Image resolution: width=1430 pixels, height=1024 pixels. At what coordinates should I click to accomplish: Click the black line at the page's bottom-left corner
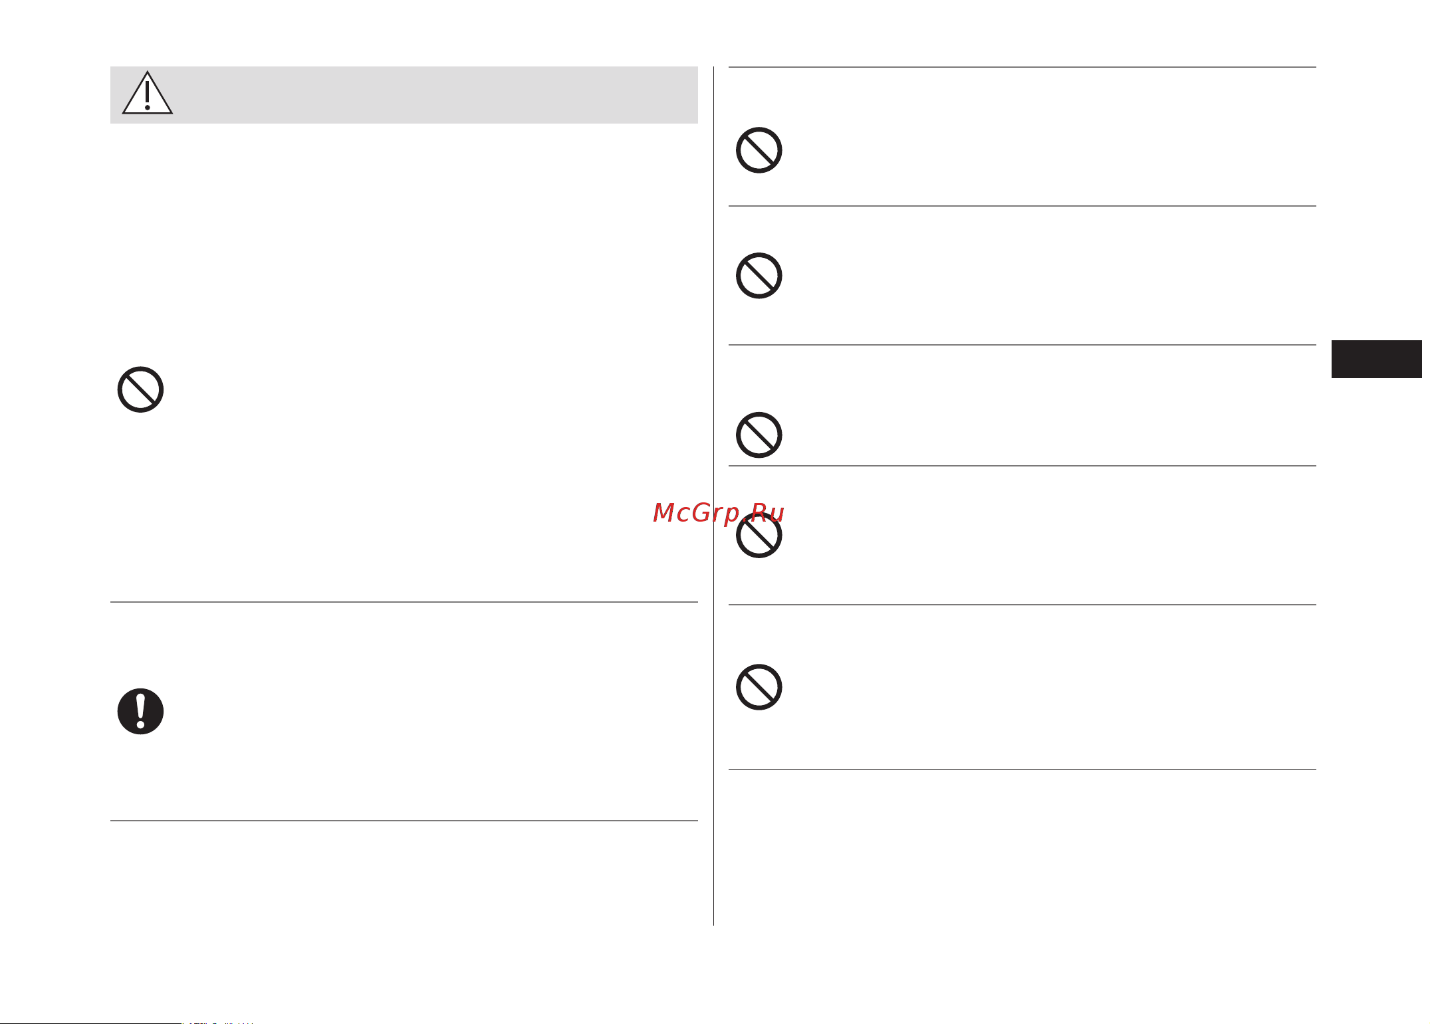click(x=90, y=1023)
